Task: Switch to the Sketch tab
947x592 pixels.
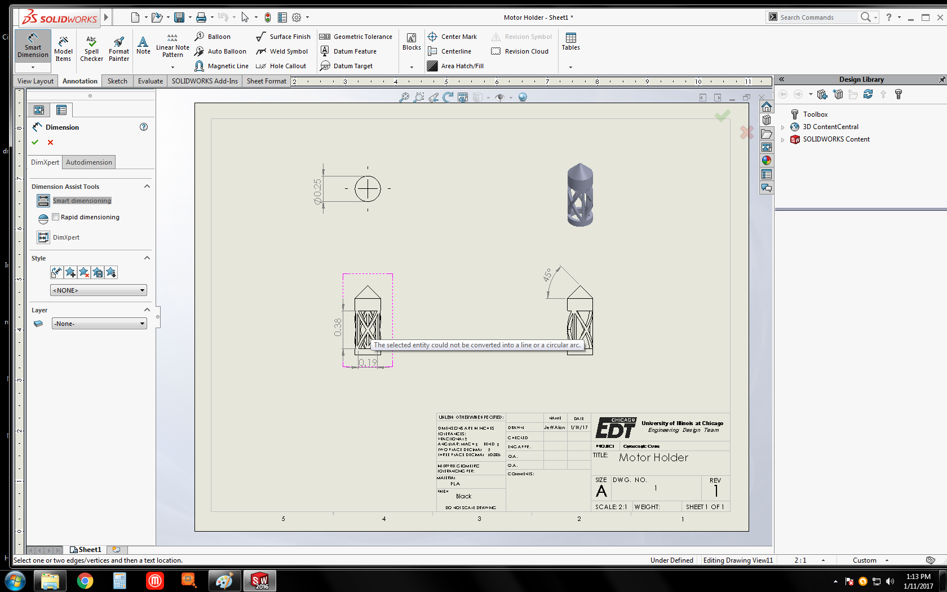Action: click(x=117, y=81)
